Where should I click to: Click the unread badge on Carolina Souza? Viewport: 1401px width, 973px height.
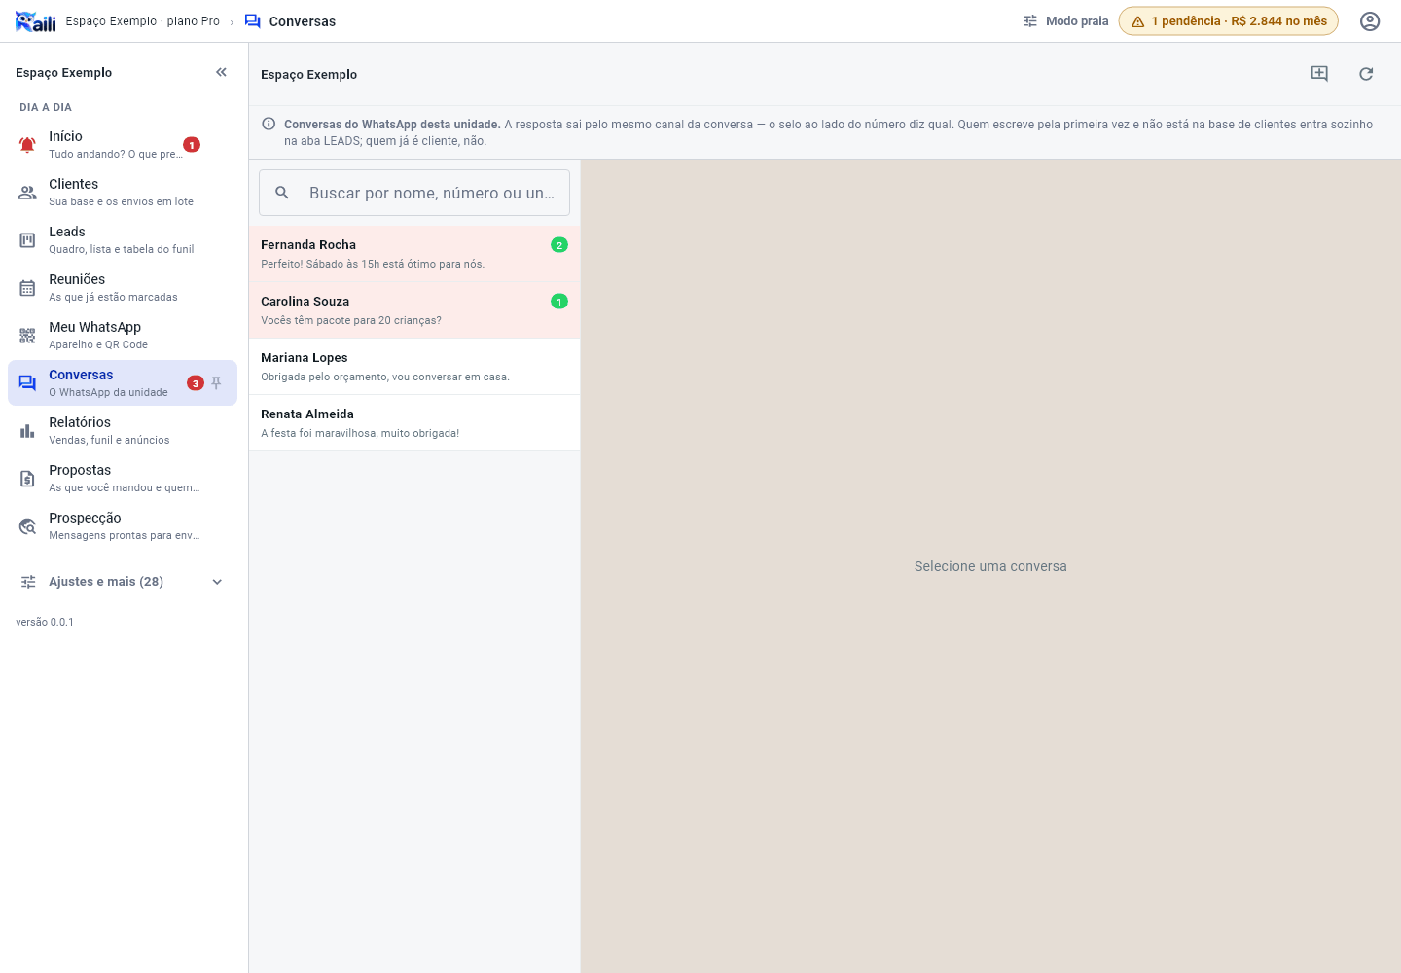tap(559, 302)
